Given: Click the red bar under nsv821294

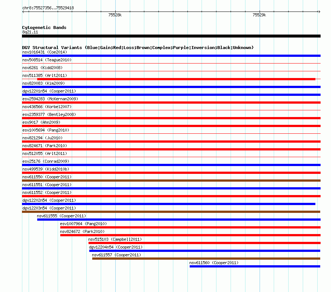Looking at the screenshot, I should tap(171, 142).
